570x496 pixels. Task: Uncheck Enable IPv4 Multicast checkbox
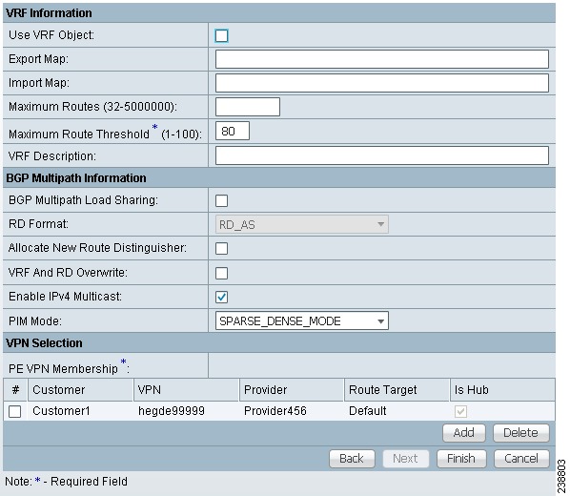[221, 297]
